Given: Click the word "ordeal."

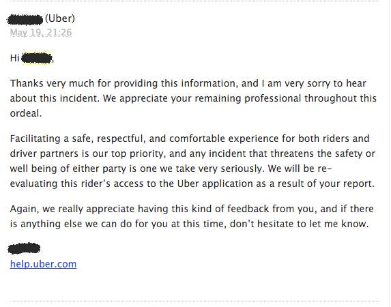Looking at the screenshot, I should tap(26, 113).
